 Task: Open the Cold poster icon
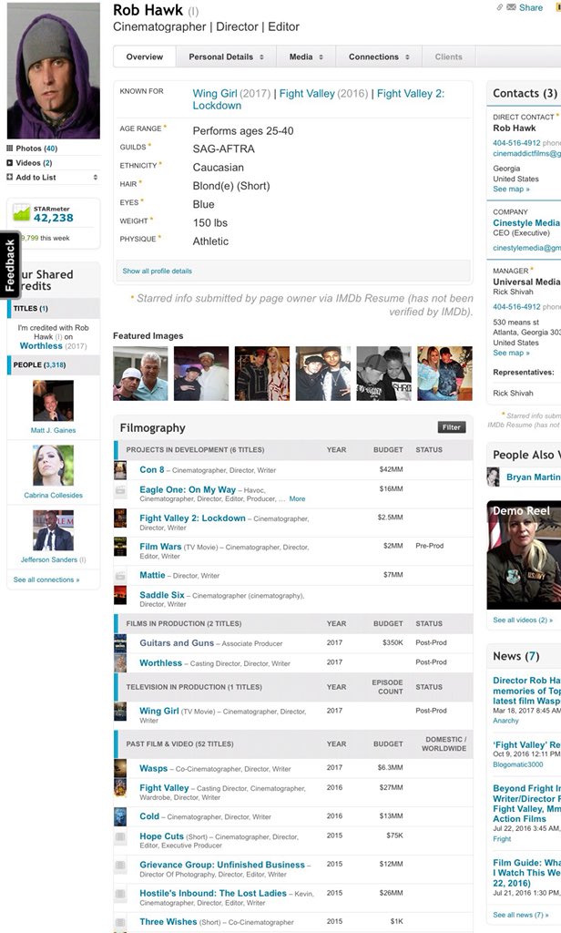pos(120,816)
